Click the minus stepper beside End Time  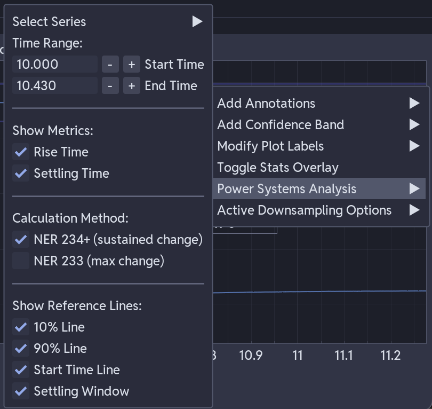coord(110,85)
